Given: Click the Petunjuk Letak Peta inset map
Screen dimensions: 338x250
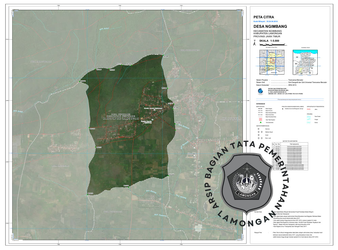Looking at the screenshot, I should [x=272, y=62].
